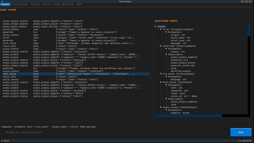
Task: Select the first audio_output_status edgetts idle row
Action: (x=76, y=21)
